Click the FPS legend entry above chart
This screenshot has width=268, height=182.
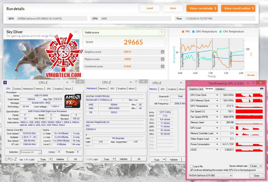point(186,31)
